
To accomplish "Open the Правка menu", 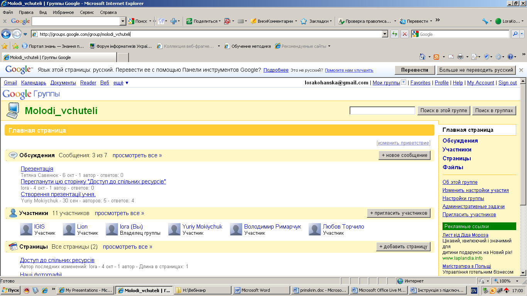I will click(x=26, y=12).
